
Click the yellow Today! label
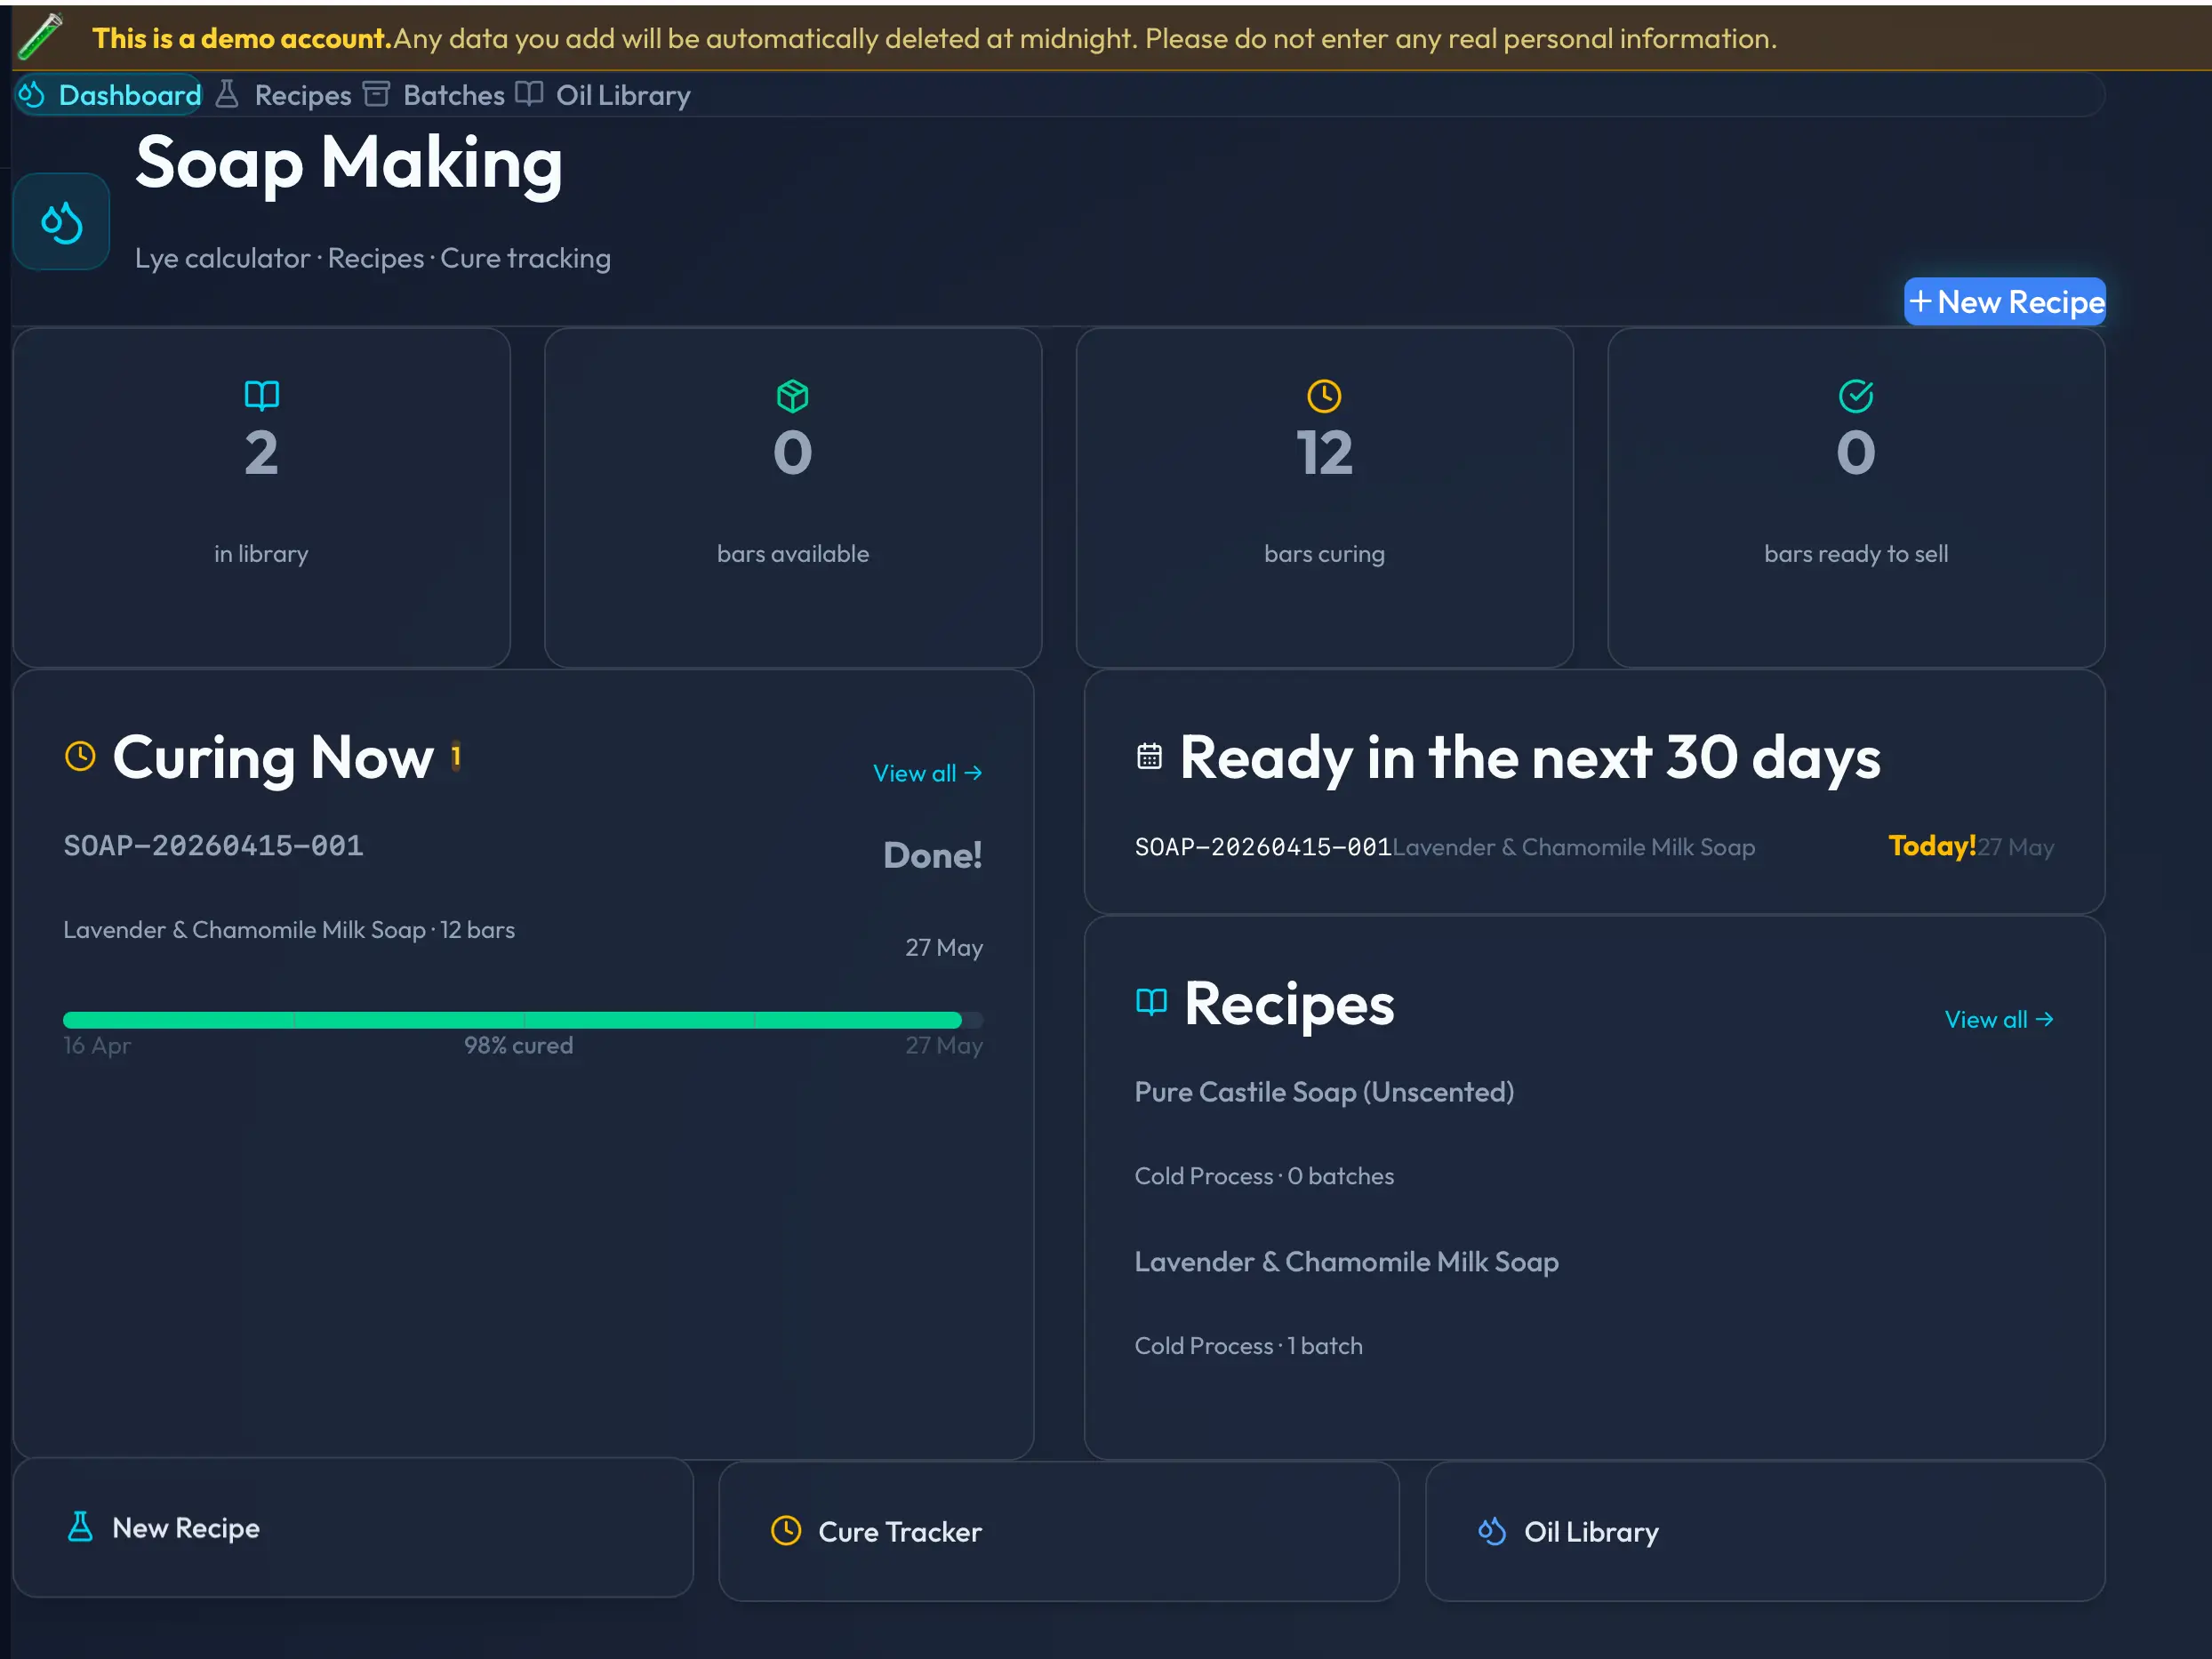[x=1932, y=846]
